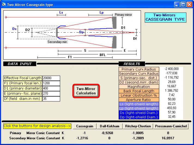Click the Secondary mirr. label in diagram

pyautogui.click(x=58, y=42)
